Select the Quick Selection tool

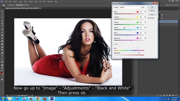tap(2, 20)
